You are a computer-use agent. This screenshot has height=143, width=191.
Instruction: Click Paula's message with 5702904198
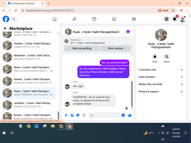[x=93, y=100]
